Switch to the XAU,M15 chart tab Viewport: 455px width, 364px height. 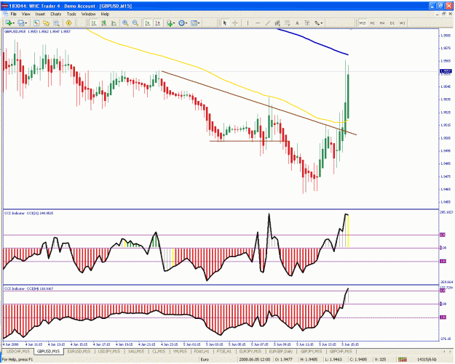point(136,351)
